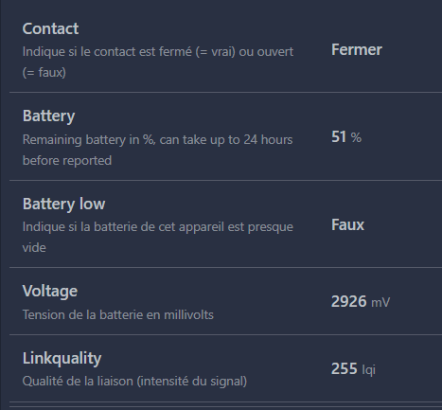442x410 pixels.
Task: Click the Voltage heading
Action: [x=50, y=291]
